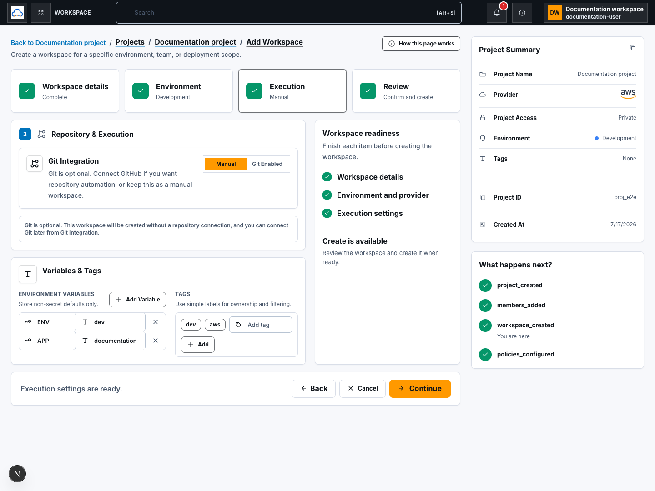Edit the APP key field
The image size is (655, 491).
[47, 341]
